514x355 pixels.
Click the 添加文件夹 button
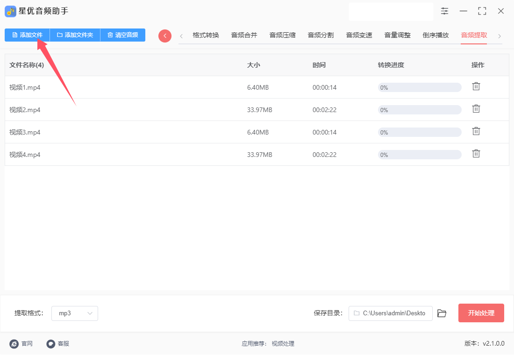click(75, 35)
